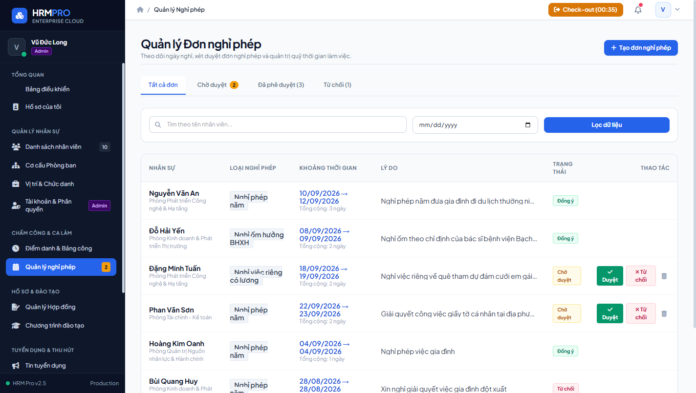Switch to Đã phê duyệt (3) tab
The image size is (696, 393).
point(281,85)
